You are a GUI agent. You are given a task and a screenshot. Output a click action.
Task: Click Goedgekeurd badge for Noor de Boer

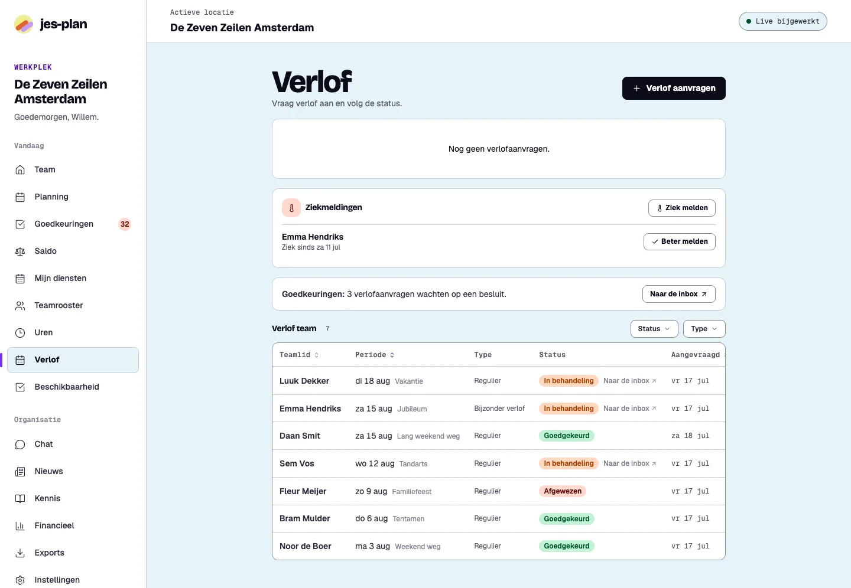pos(567,546)
